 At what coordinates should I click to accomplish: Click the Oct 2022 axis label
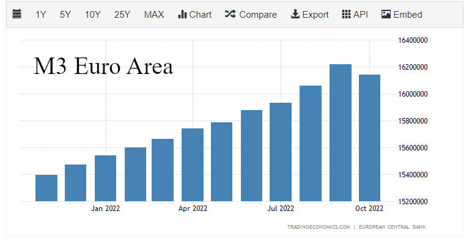click(x=369, y=209)
